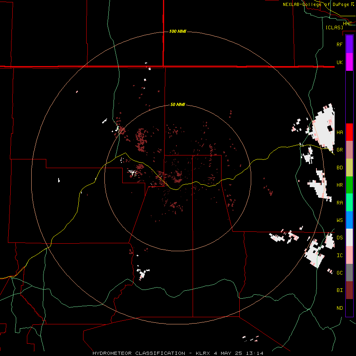Click the ND legend label
Viewport: 356px width, 356px height.
[x=339, y=308]
